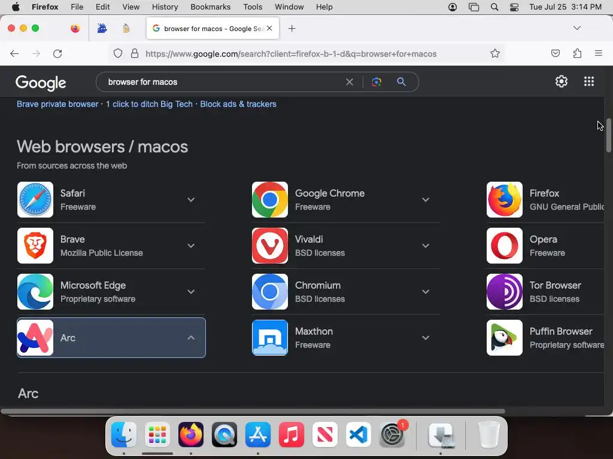This screenshot has width=613, height=459.
Task: Open the pinned Firefox tab
Action: (75, 28)
